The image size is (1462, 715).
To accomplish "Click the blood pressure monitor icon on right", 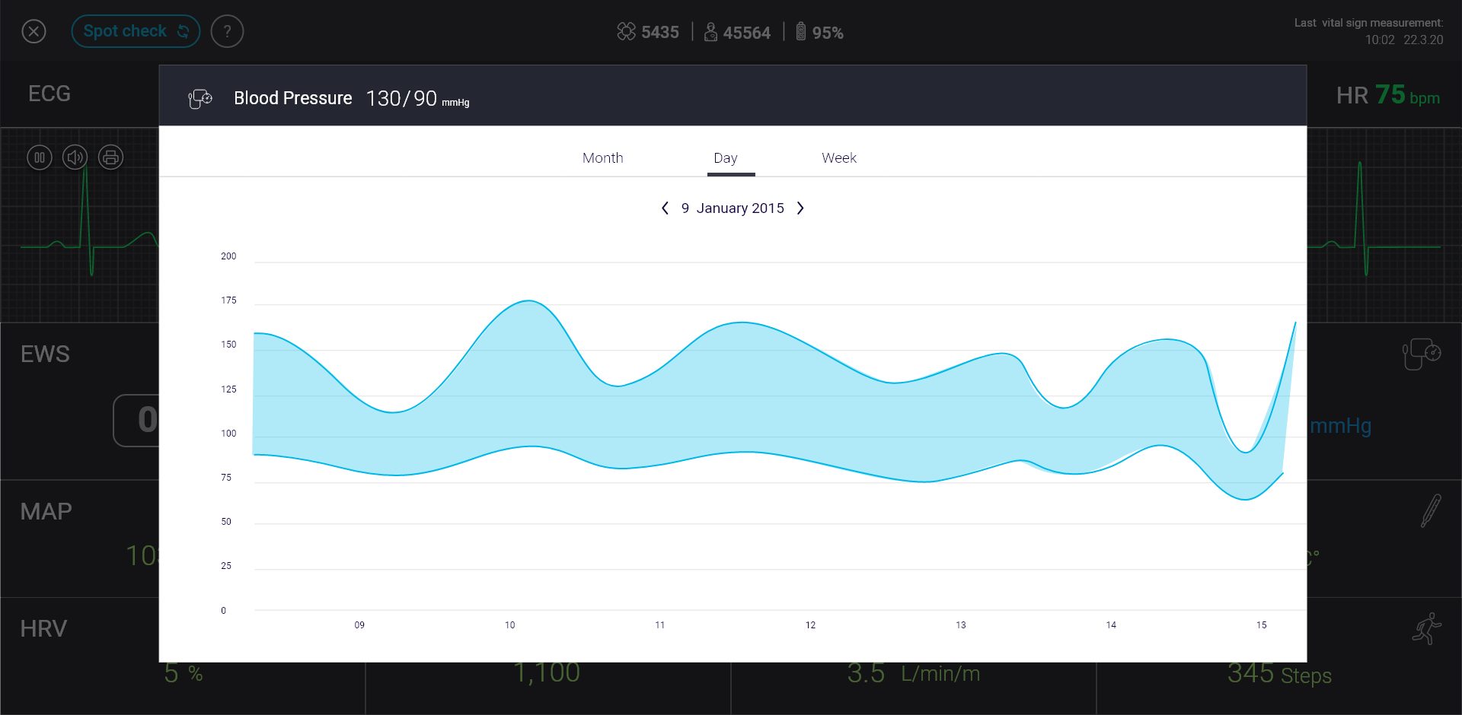I will (1421, 354).
